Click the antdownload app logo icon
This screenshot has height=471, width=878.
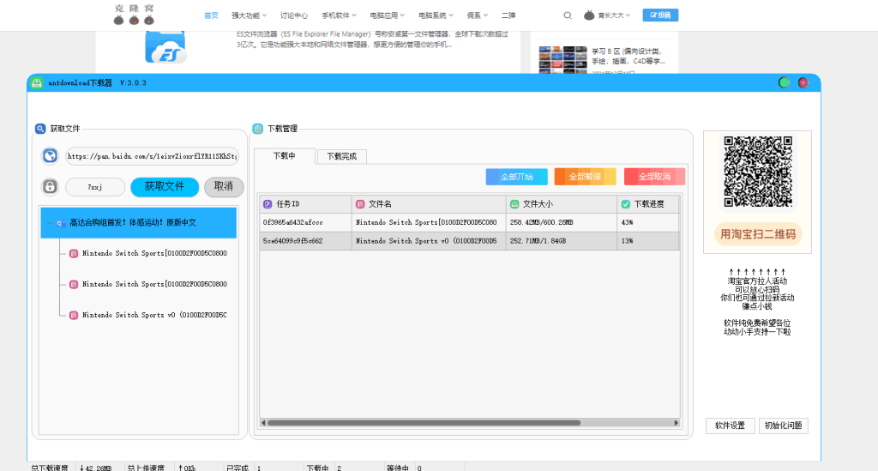click(x=37, y=83)
